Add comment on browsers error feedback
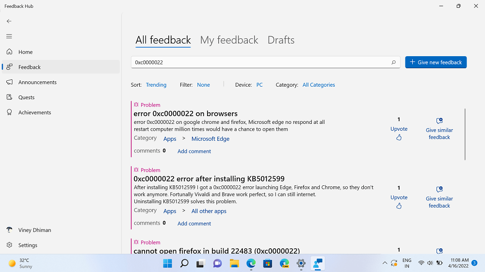The image size is (485, 272). click(x=194, y=151)
